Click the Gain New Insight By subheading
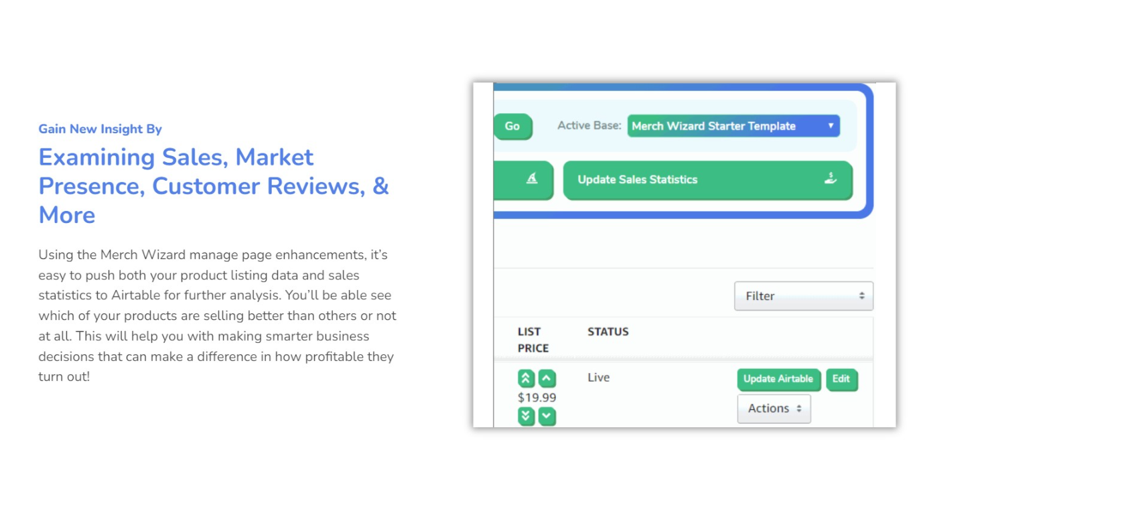 [100, 129]
